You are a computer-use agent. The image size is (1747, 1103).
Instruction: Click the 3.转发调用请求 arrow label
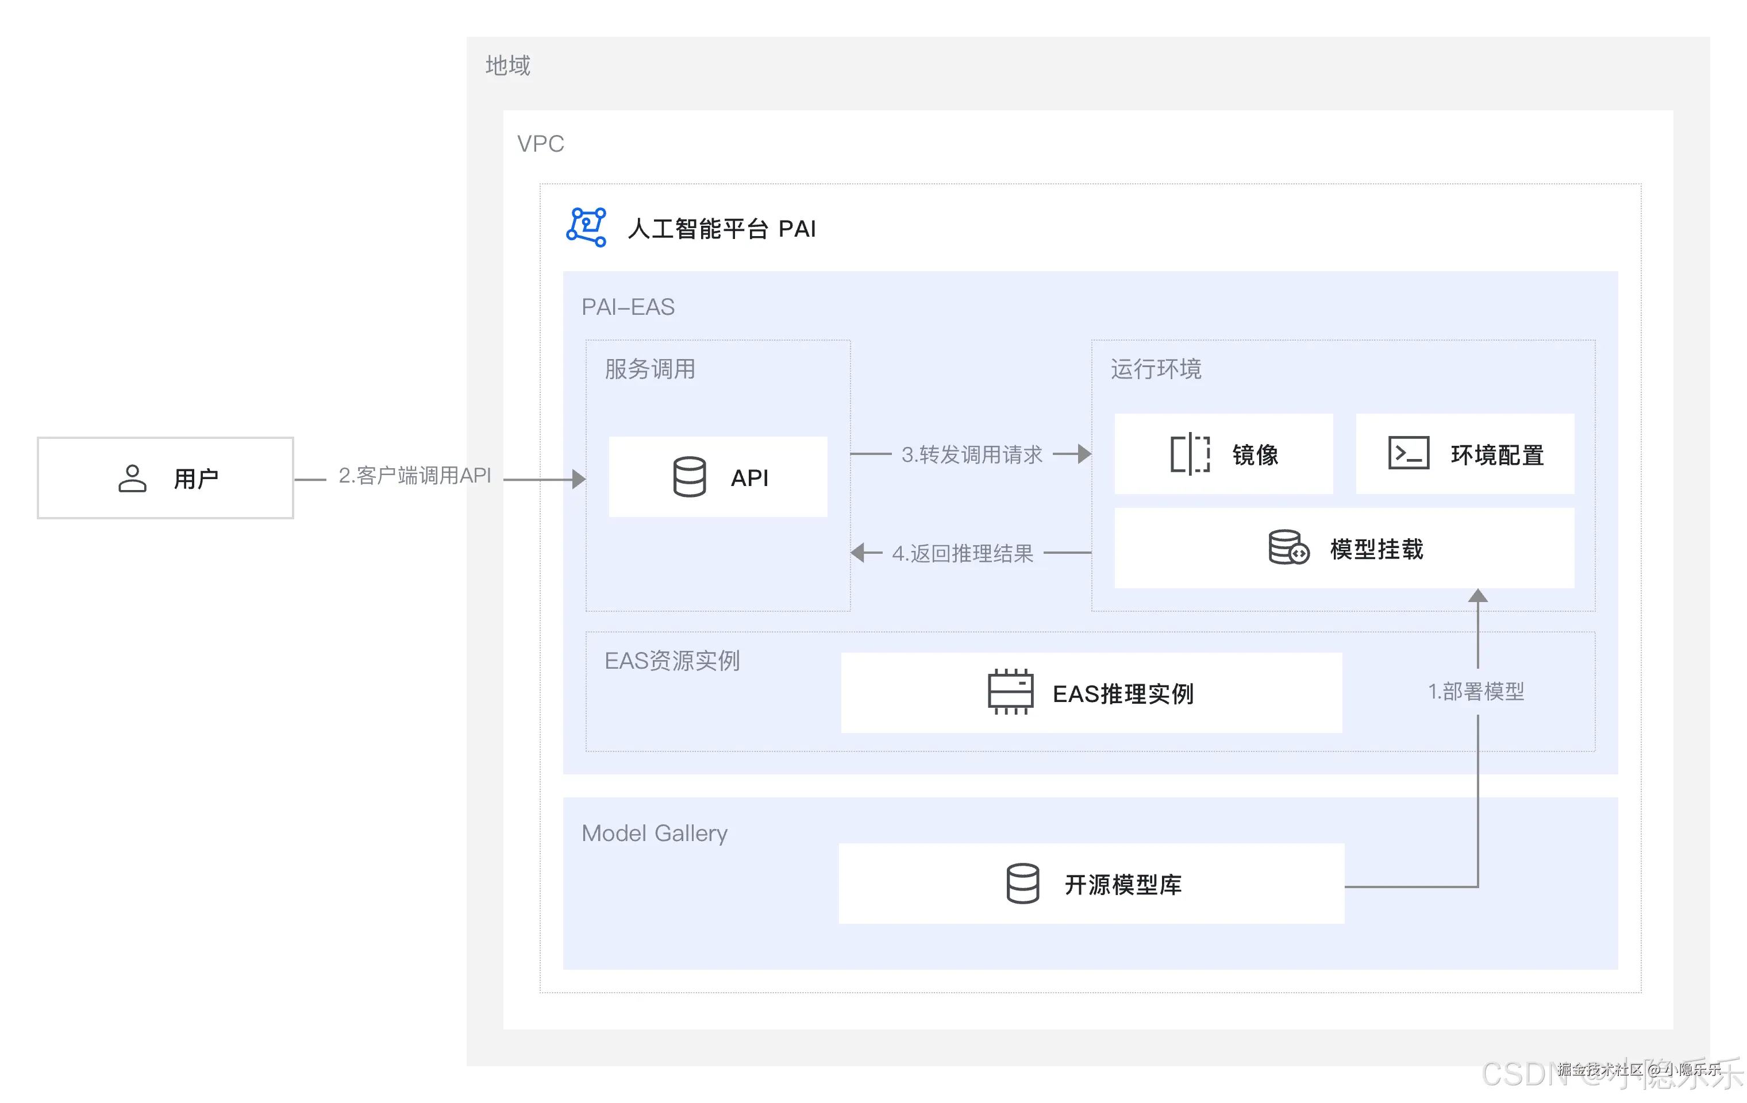(972, 454)
